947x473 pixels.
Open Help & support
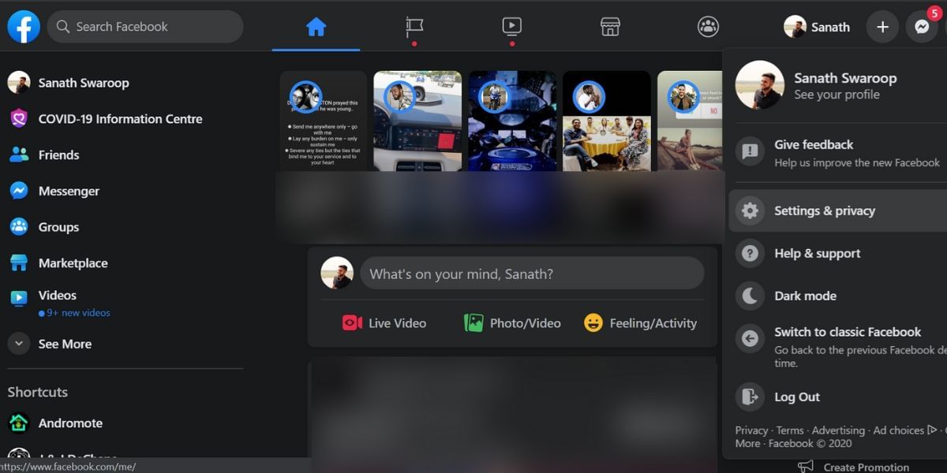tap(838, 253)
